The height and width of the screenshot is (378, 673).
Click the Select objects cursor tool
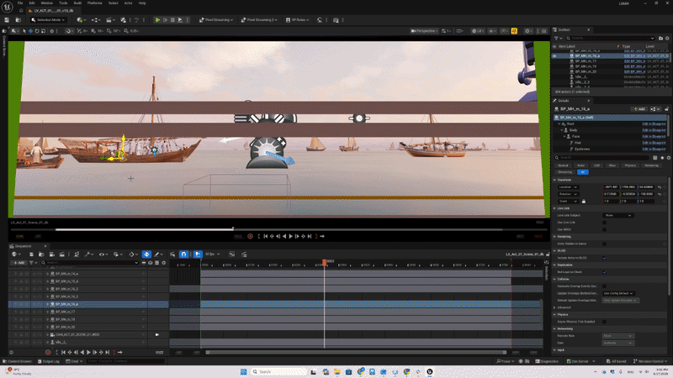pyautogui.click(x=24, y=31)
